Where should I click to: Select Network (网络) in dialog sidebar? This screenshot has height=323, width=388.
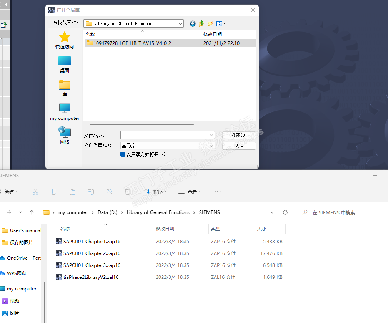(64, 135)
